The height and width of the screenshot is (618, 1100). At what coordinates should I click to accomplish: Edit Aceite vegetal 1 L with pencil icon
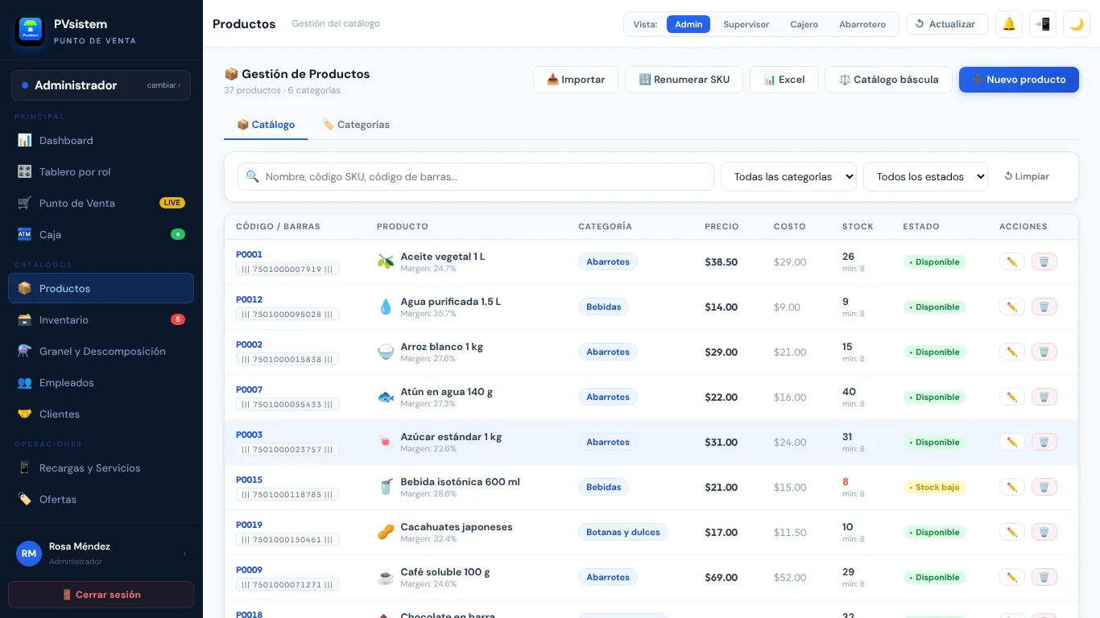pyautogui.click(x=1011, y=262)
